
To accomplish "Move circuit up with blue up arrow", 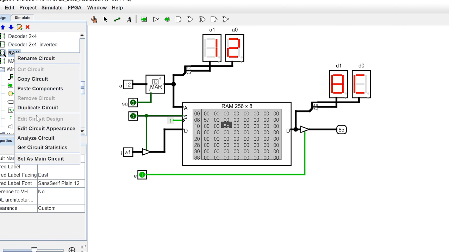I will click(3, 27).
